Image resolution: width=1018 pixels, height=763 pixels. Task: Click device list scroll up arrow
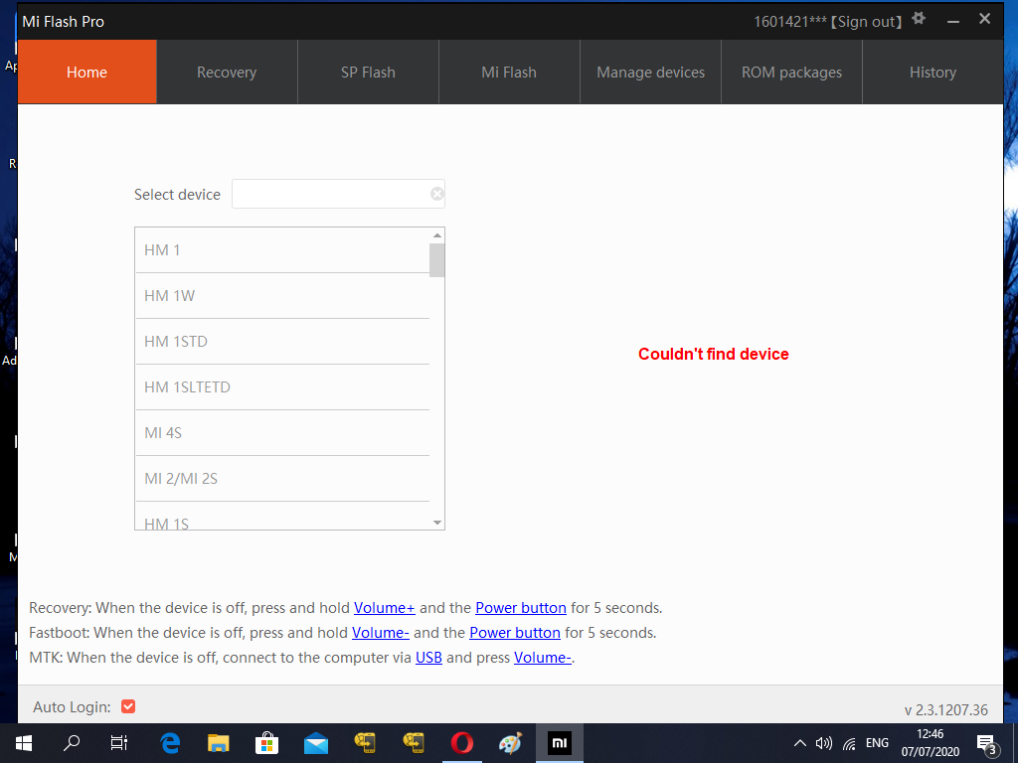(437, 234)
